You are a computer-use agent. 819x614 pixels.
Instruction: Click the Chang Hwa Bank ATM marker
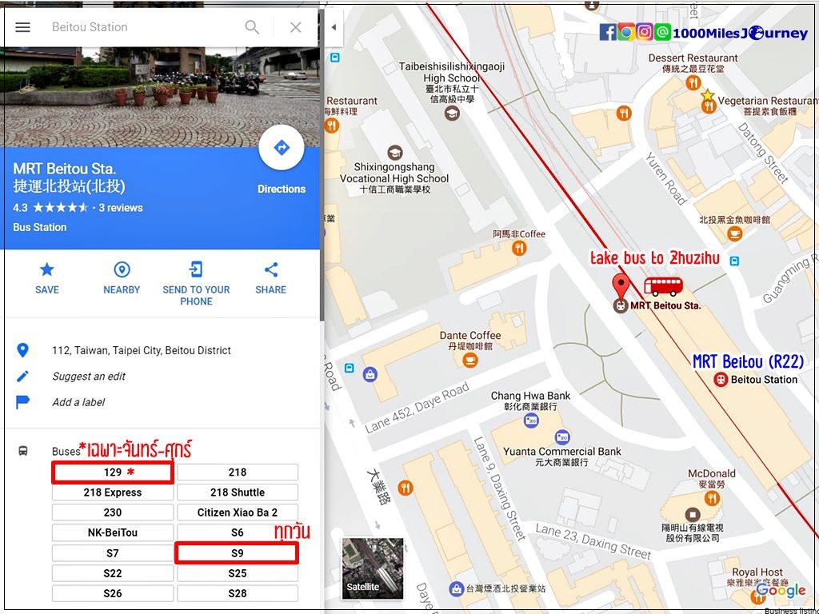click(x=531, y=420)
